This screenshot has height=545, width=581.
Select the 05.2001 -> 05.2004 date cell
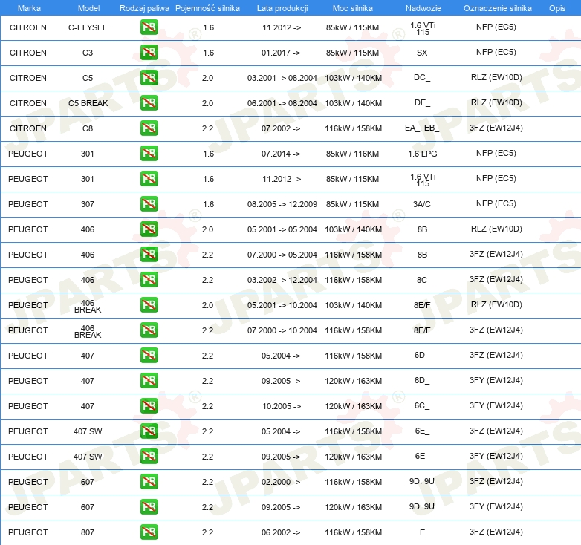tap(282, 229)
